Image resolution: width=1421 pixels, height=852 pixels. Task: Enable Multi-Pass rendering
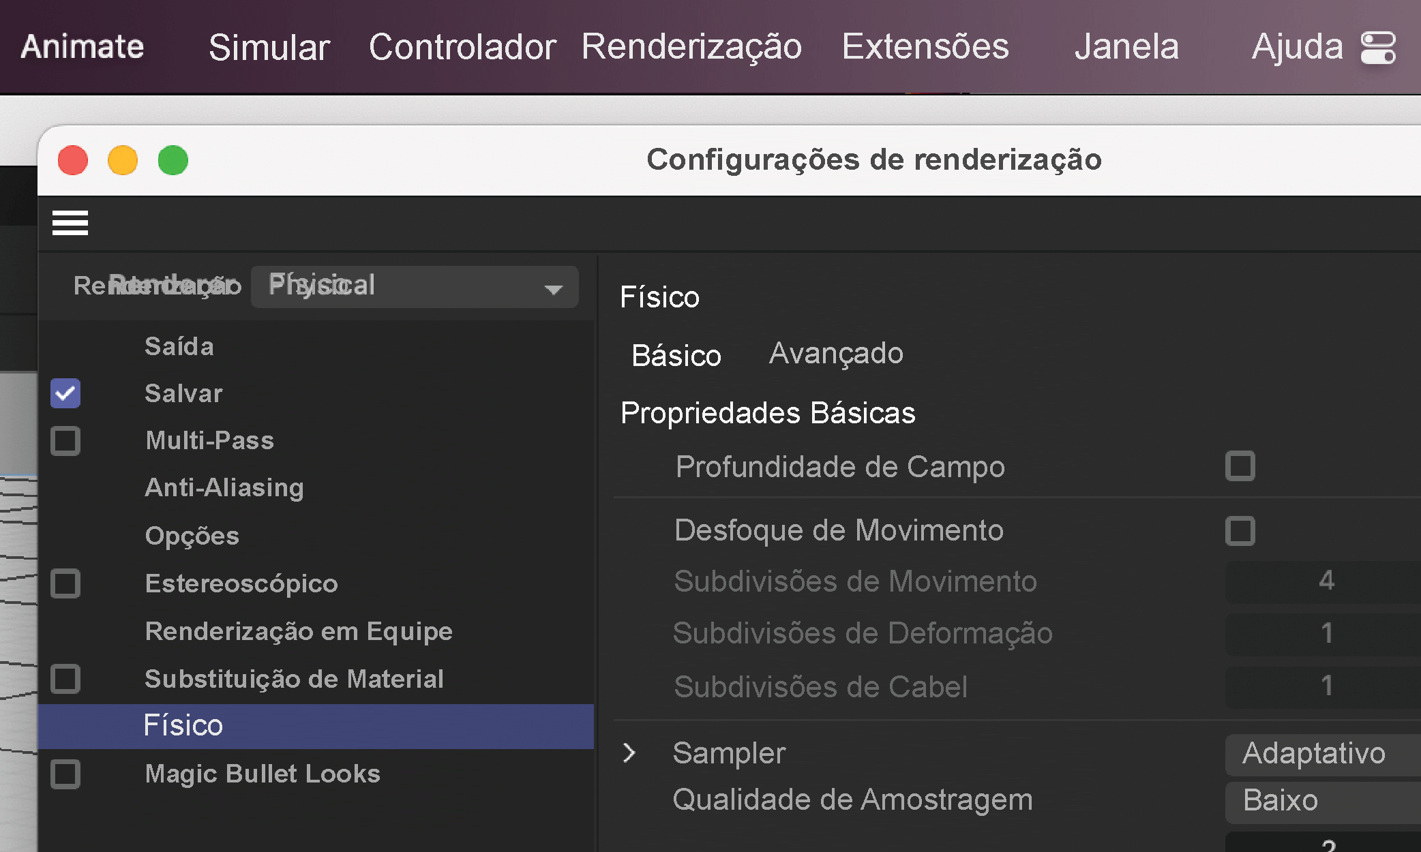pos(65,440)
